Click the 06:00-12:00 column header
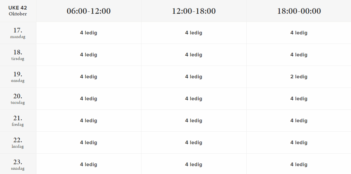Image resolution: width=351 pixels, height=174 pixels. click(89, 11)
